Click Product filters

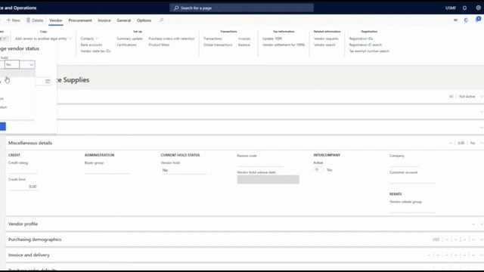159,45
